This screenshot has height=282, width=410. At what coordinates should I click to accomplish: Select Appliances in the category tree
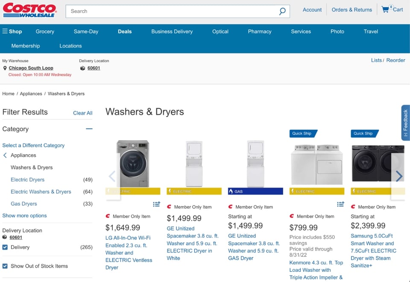coord(23,155)
